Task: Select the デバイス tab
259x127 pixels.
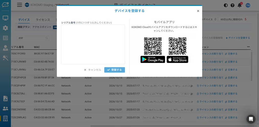Action: (24, 20)
